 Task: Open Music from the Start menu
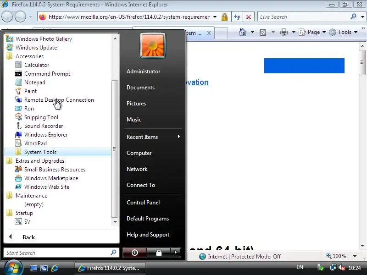pyautogui.click(x=134, y=120)
